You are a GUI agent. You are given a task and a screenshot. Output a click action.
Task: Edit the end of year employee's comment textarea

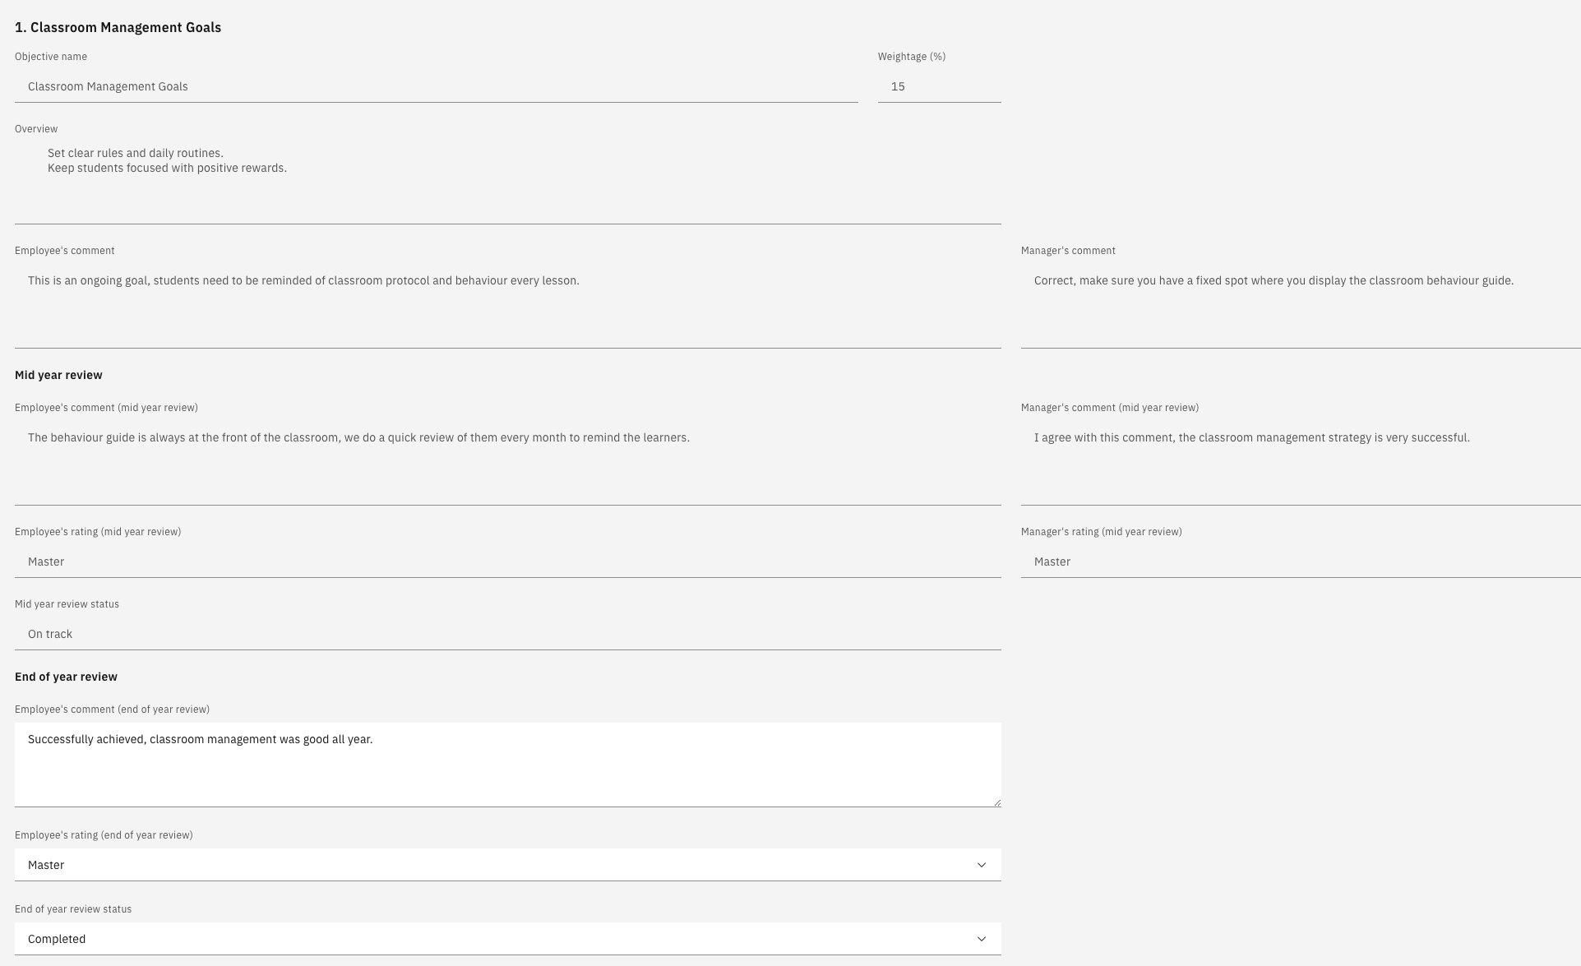click(507, 765)
